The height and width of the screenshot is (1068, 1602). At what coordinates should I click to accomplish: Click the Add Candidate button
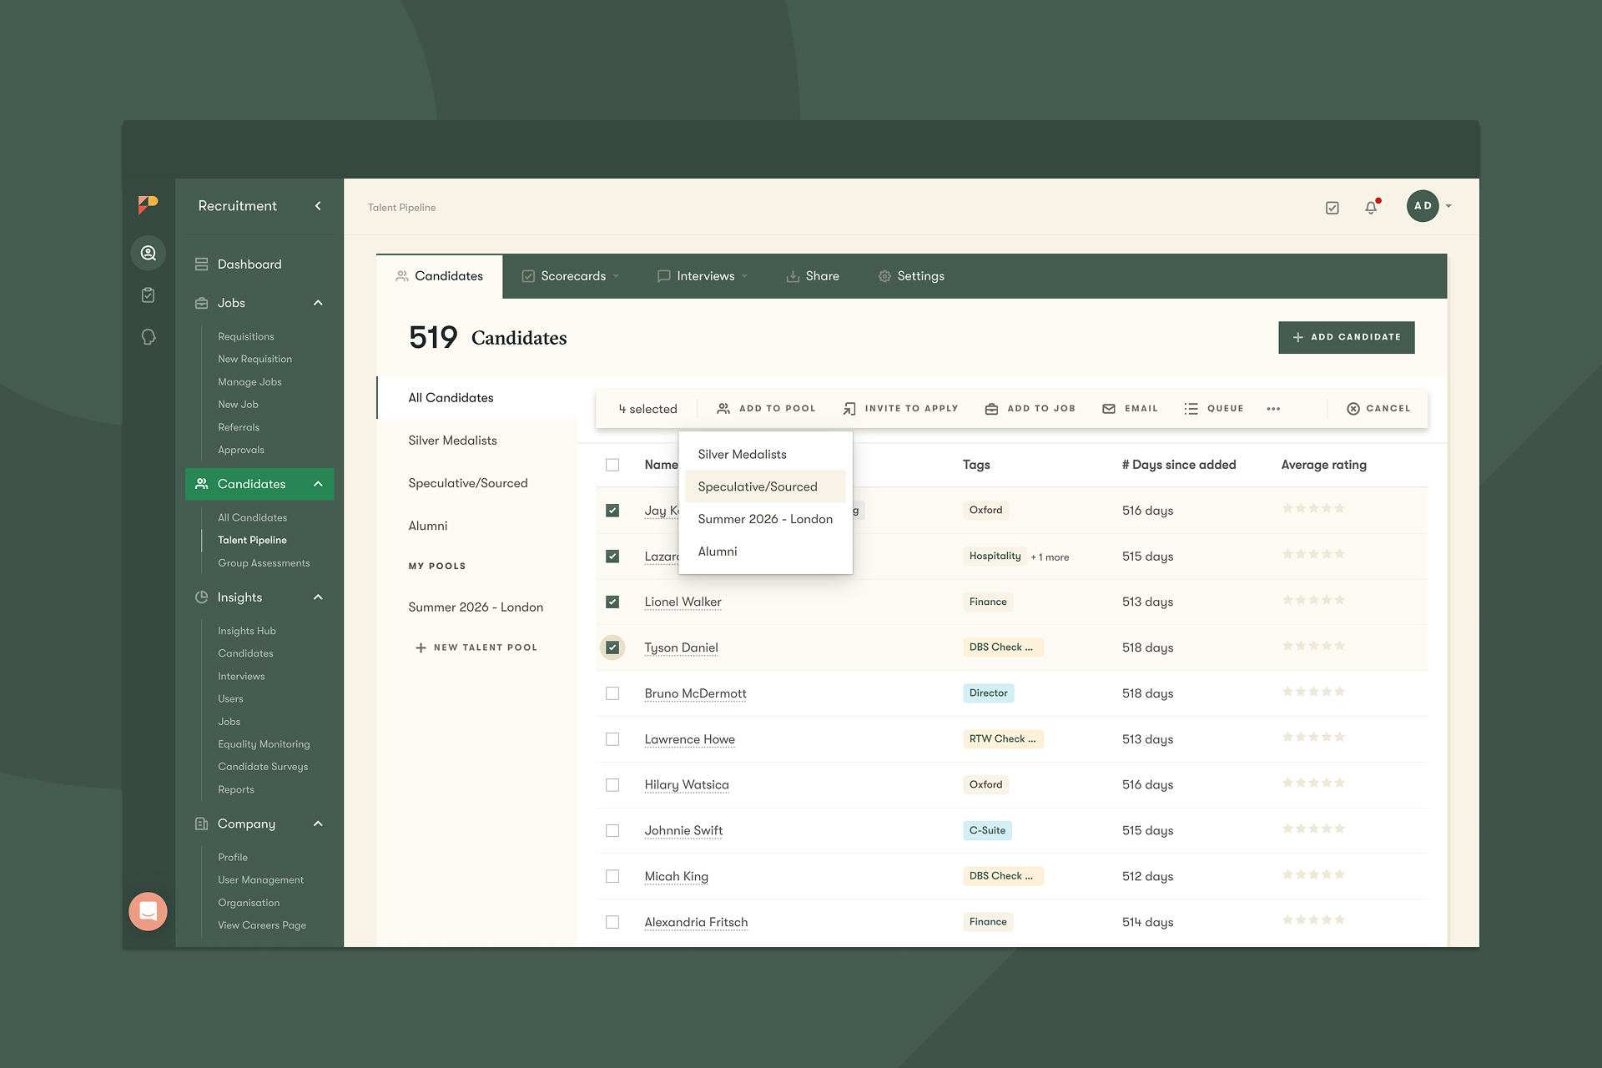(x=1346, y=337)
